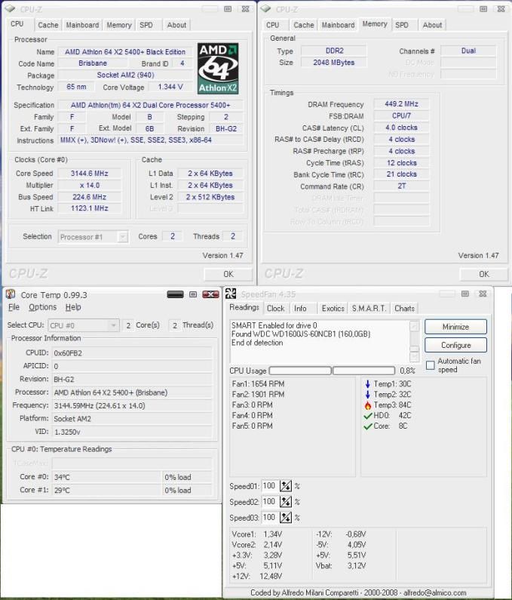Open Cache tab in right CPU-Z window
The image size is (512, 600).
(x=304, y=25)
